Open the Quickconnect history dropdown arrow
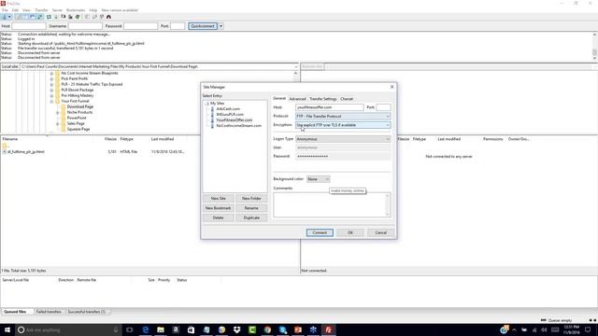This screenshot has height=336, width=598. tap(221, 26)
